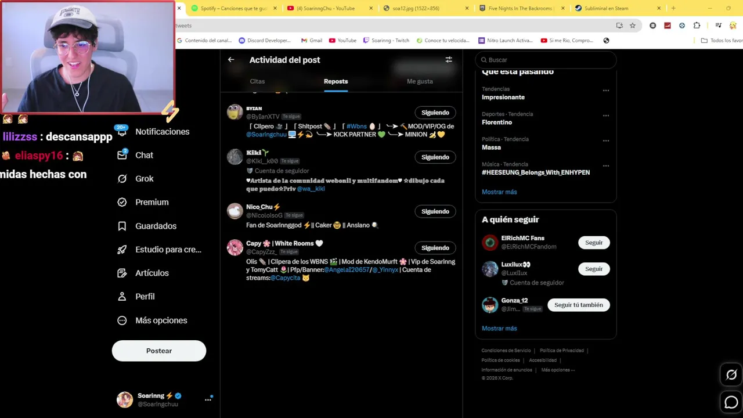Click Siguiendo button for BYIAN
The width and height of the screenshot is (743, 418).
tap(435, 113)
